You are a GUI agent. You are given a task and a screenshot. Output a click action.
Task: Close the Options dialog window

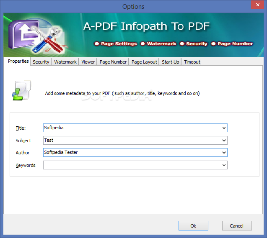258,5
